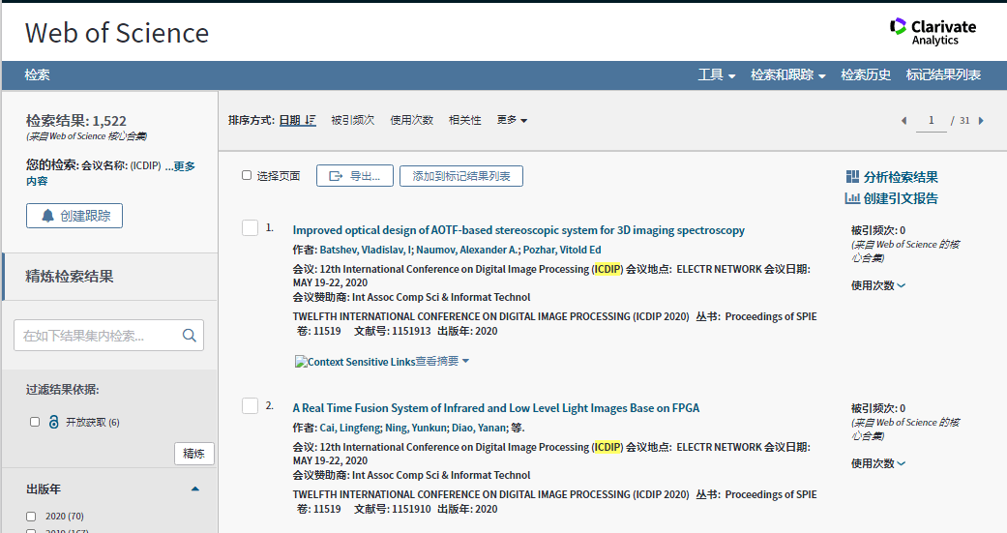Open author Ning, Yunkun link
Viewport: 1007px width, 533px height.
(416, 428)
